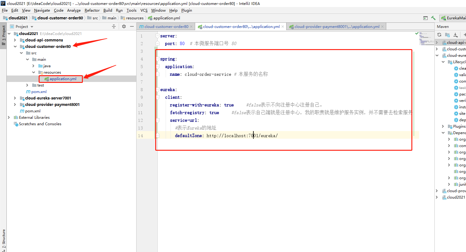Expand Maven Plugins node
Image resolution: width=466 pixels, height=252 pixels.
pyautogui.click(x=443, y=126)
